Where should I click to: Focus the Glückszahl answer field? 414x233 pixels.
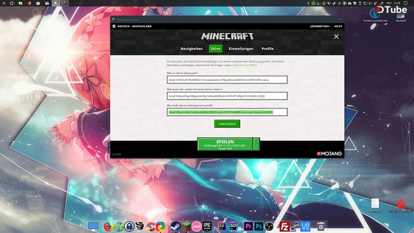coord(227,80)
